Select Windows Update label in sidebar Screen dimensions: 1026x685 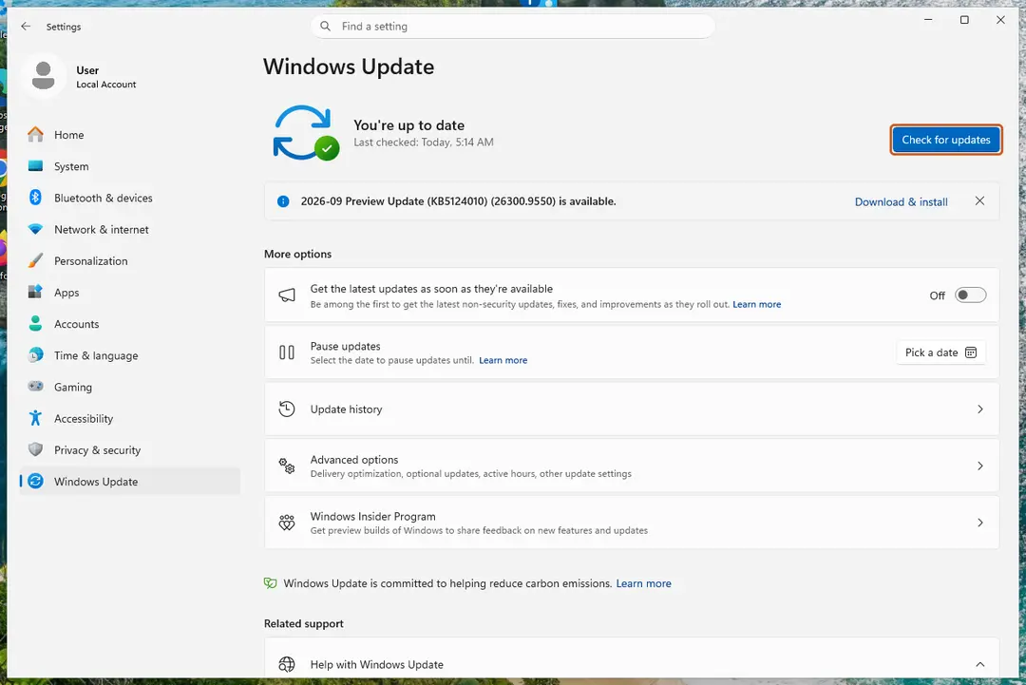click(x=96, y=481)
